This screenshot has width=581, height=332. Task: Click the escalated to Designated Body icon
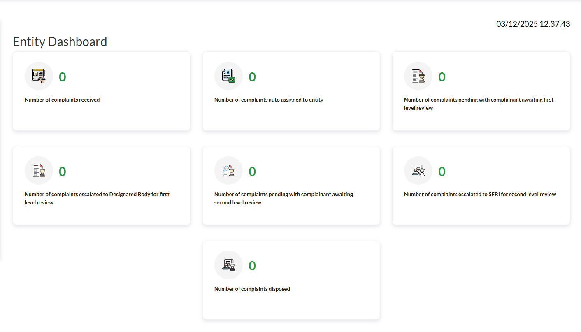pos(39,170)
